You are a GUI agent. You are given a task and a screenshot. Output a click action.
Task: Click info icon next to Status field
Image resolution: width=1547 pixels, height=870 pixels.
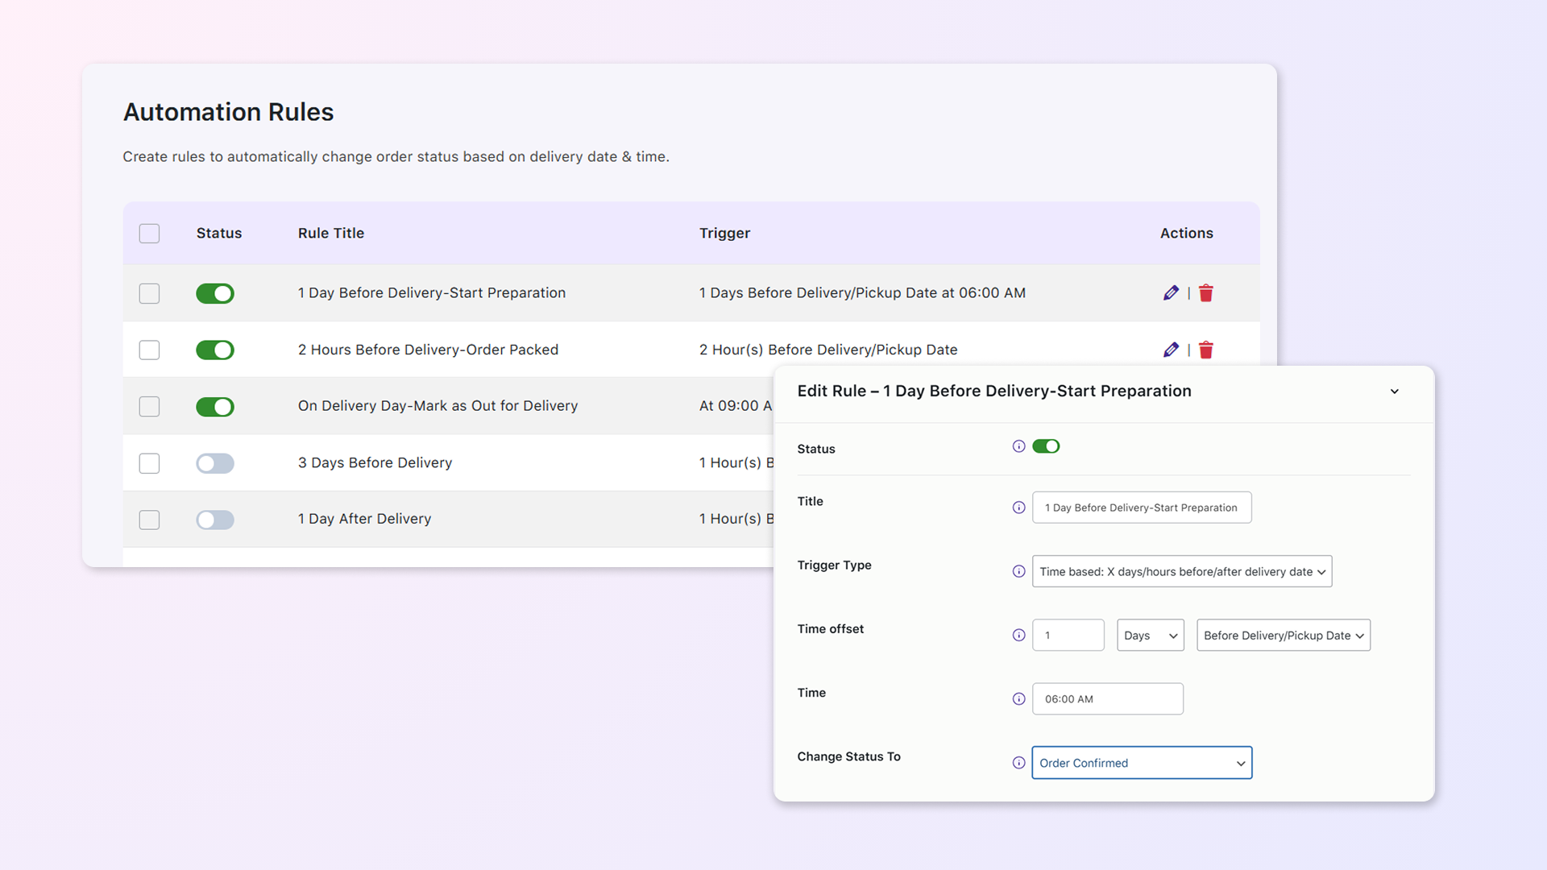click(1018, 446)
